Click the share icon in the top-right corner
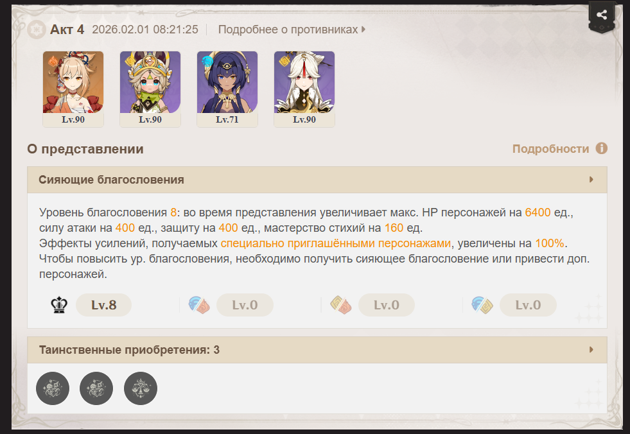Viewport: 630px width, 434px height. point(602,15)
